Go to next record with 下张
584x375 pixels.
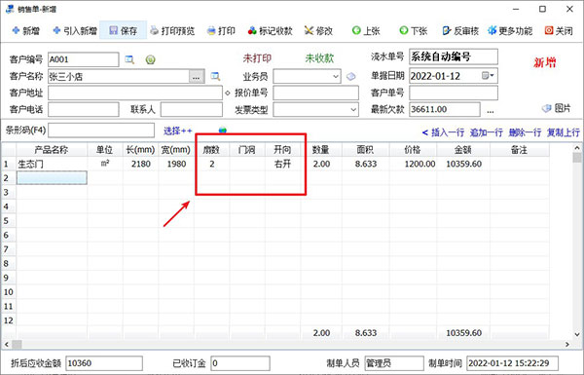click(x=413, y=30)
